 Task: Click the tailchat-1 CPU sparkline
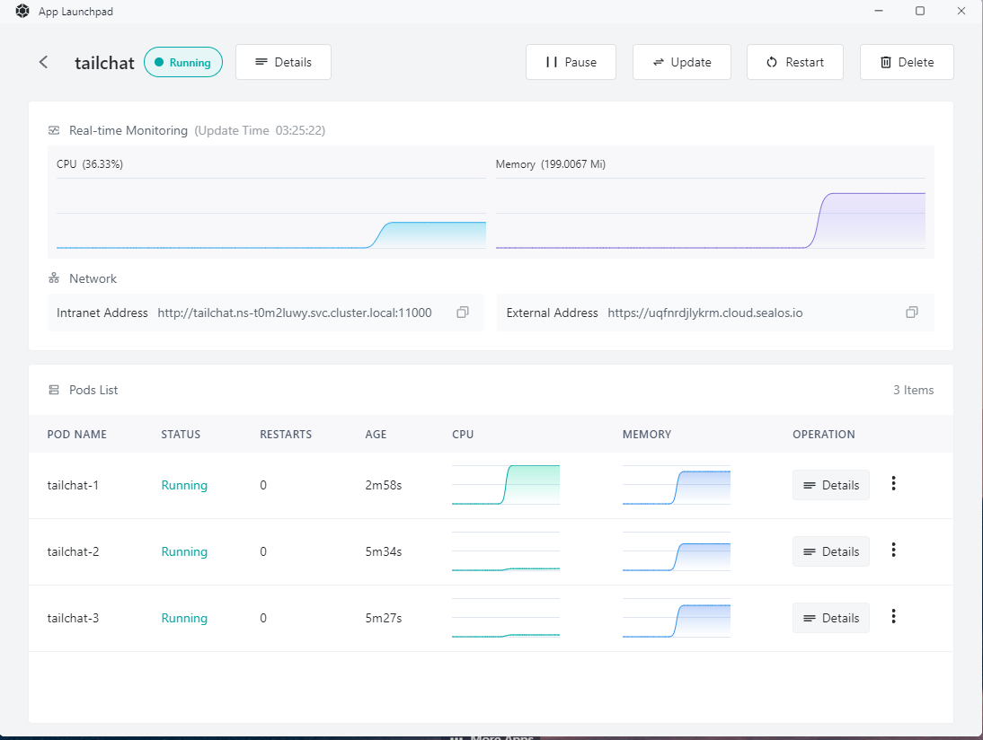[506, 485]
